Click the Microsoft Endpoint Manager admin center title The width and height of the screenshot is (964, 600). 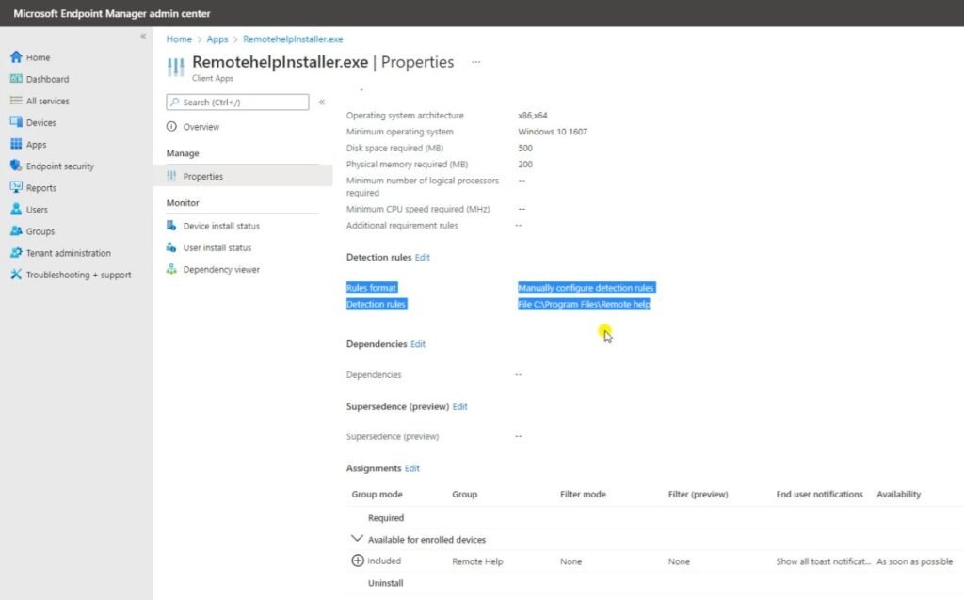coord(112,13)
